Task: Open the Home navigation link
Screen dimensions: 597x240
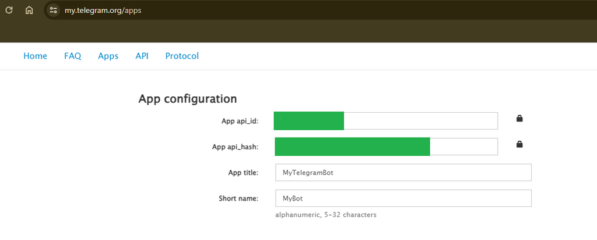Action: [35, 56]
